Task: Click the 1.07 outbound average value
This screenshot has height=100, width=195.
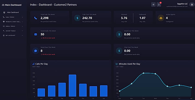Action: [x=142, y=18]
